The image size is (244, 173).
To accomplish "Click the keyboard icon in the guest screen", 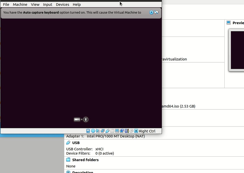I will click(x=77, y=120).
